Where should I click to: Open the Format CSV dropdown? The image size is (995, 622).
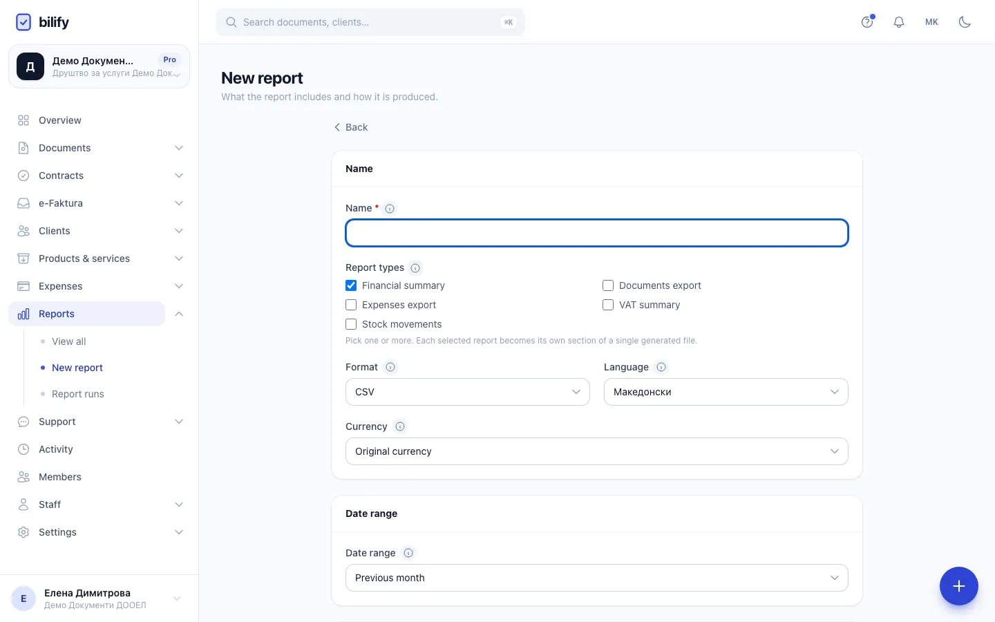468,392
